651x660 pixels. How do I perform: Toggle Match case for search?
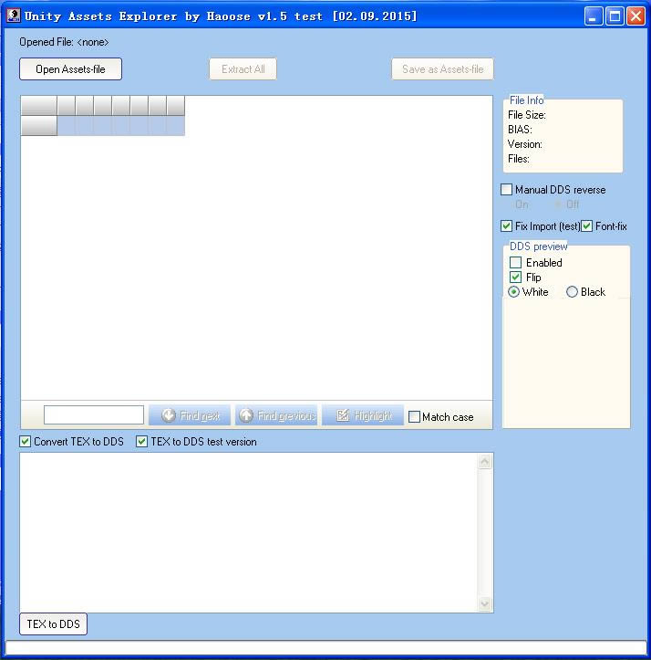[x=415, y=417]
